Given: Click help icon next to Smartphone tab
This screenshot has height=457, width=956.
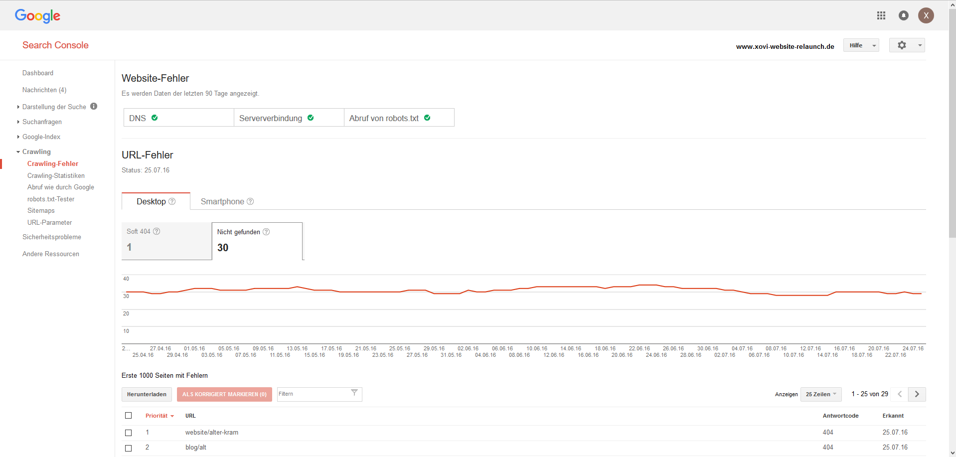Looking at the screenshot, I should point(250,201).
